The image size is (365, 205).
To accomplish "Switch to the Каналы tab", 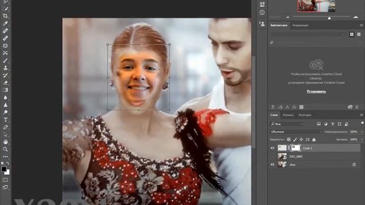I will 288,115.
